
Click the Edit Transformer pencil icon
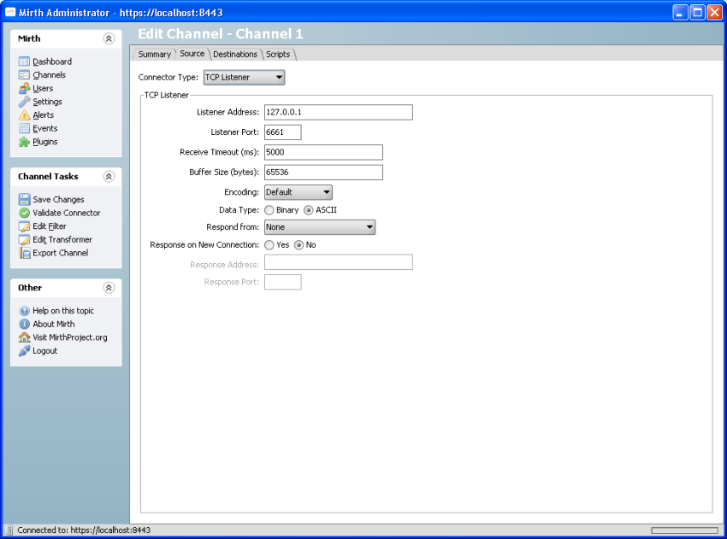coord(24,240)
